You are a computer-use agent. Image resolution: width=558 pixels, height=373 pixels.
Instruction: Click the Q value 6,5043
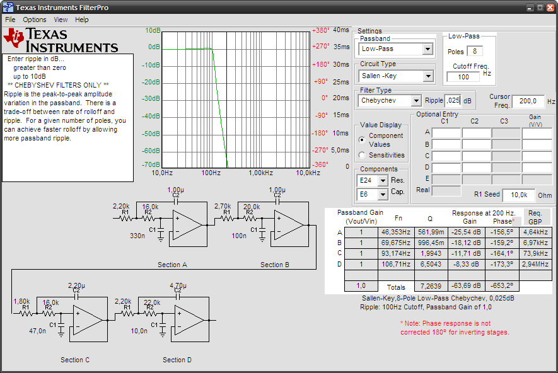coord(431,264)
